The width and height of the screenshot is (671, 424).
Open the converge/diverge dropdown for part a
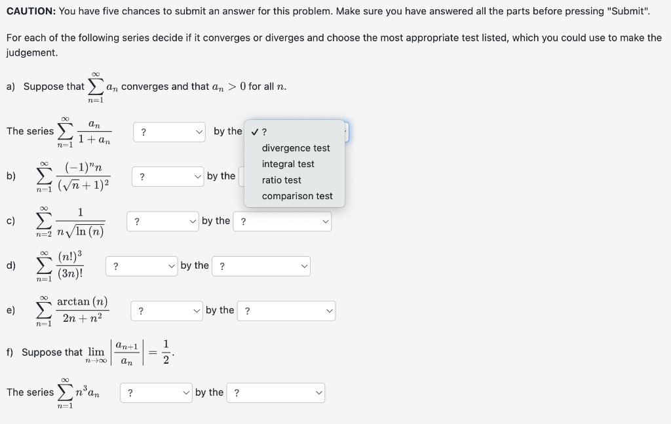[169, 132]
